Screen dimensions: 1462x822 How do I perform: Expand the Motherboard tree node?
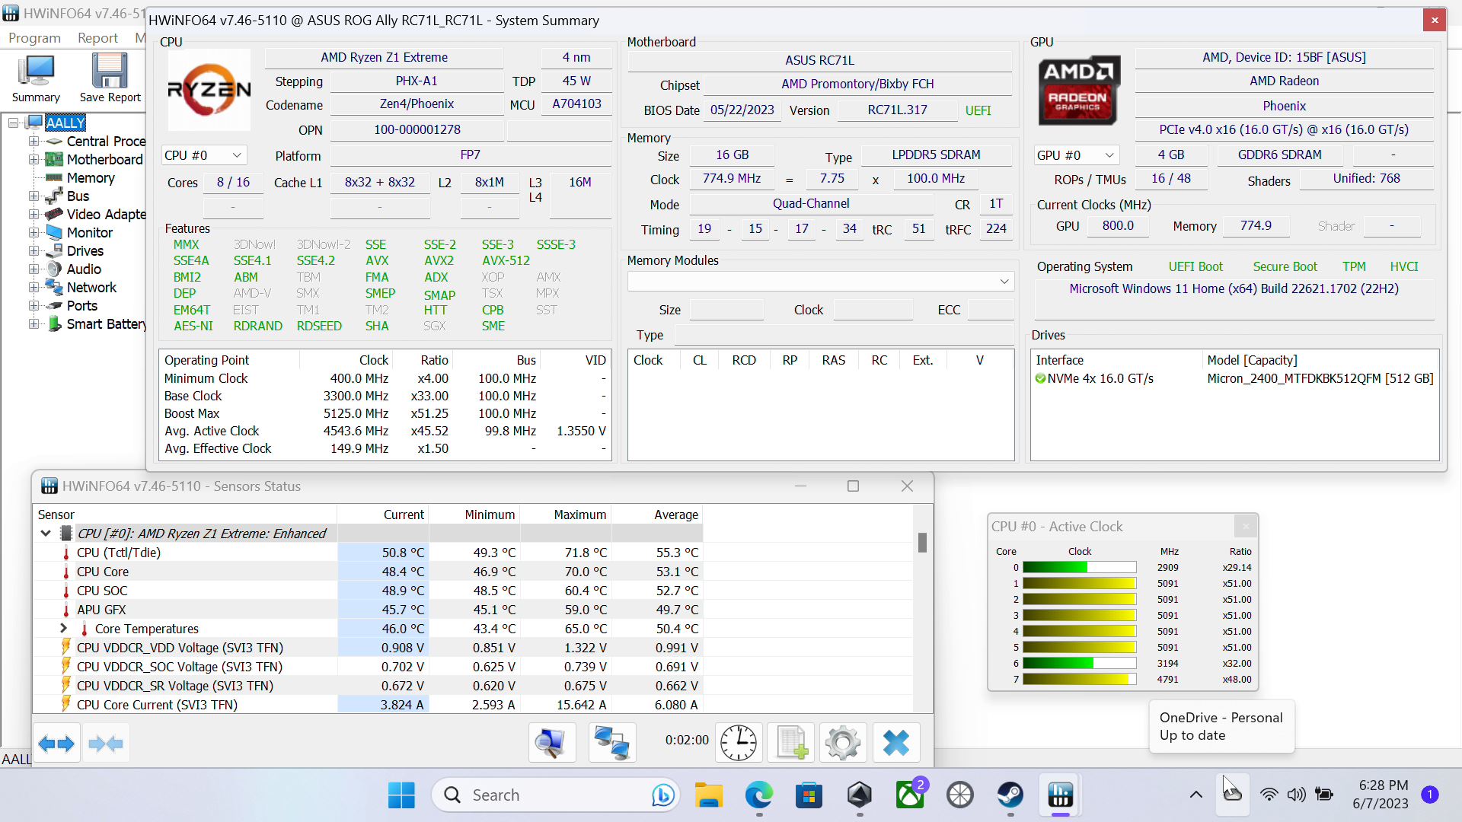click(x=34, y=159)
